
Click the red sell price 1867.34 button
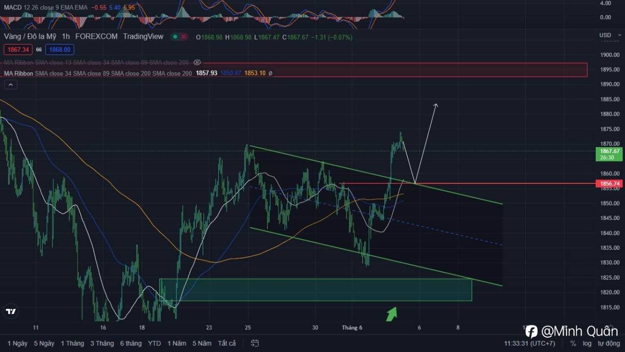[x=18, y=49]
